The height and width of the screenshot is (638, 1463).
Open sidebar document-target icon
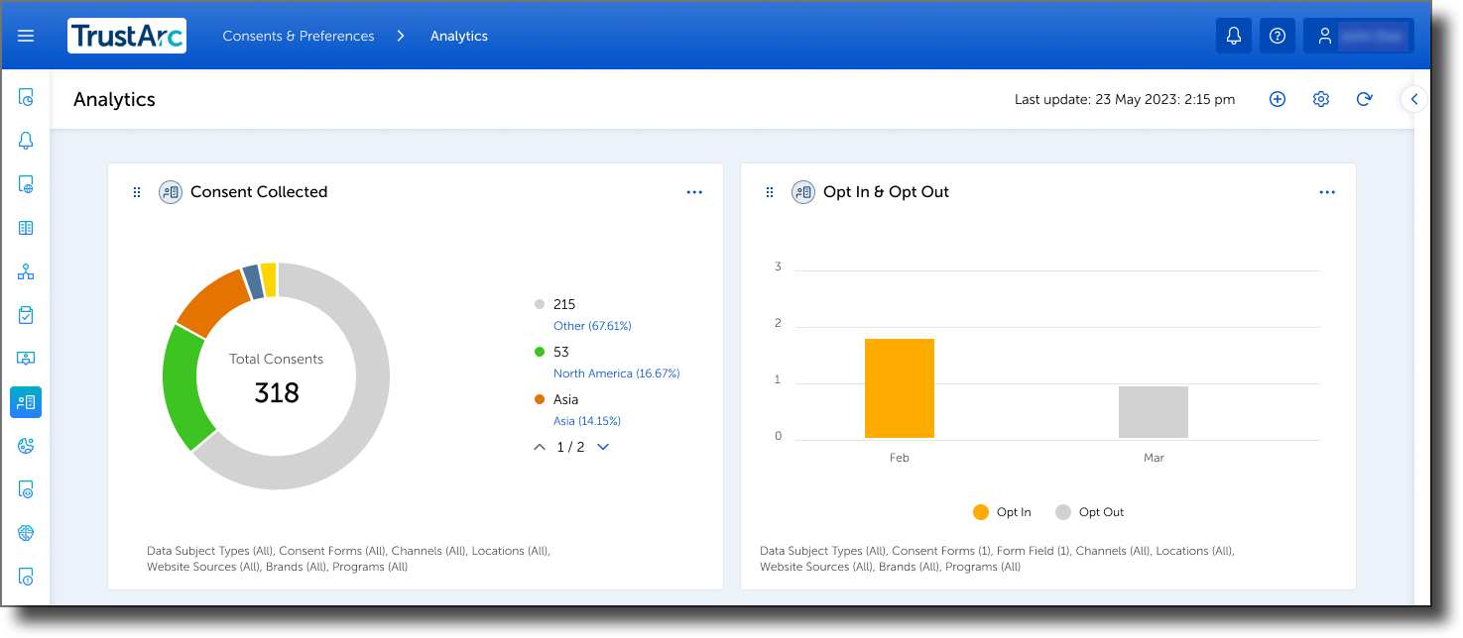[x=26, y=489]
